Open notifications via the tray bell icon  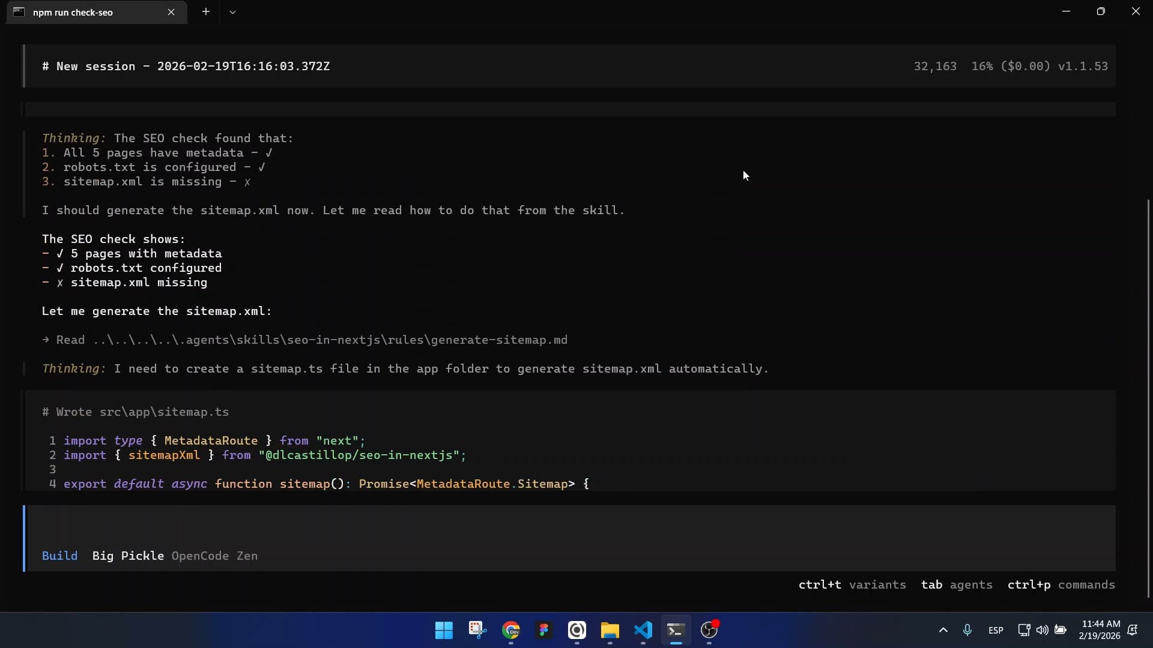(1133, 631)
